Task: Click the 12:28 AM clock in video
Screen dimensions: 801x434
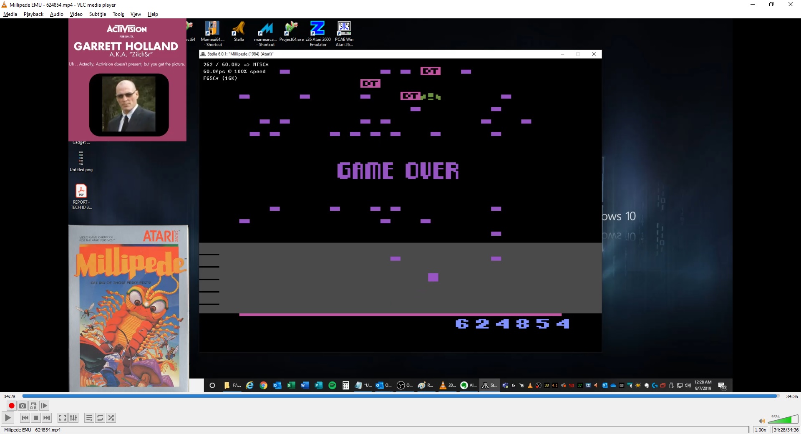Action: (703, 385)
